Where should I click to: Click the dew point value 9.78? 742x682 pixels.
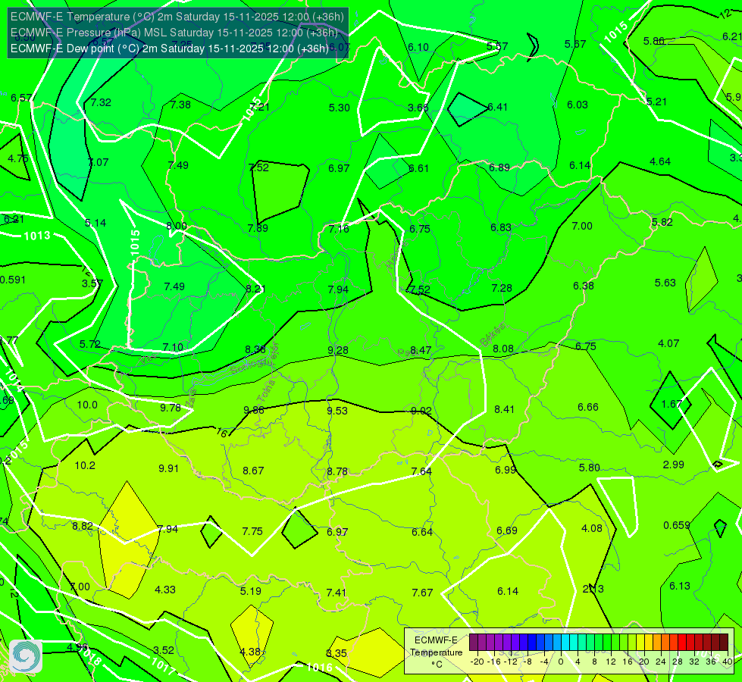click(171, 408)
